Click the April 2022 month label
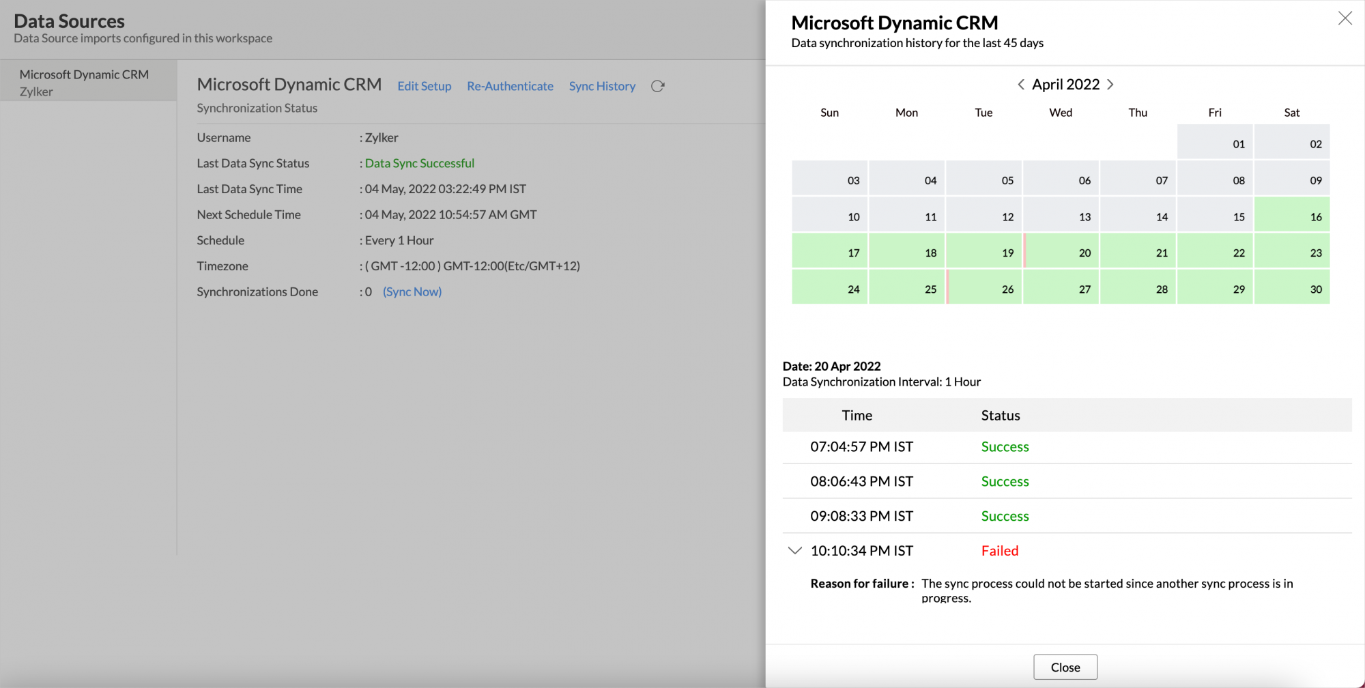This screenshot has width=1365, height=688. 1065,85
